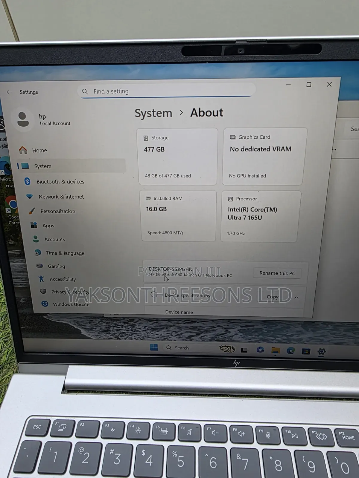
Task: Minimize the Settings window
Action: tap(288, 85)
